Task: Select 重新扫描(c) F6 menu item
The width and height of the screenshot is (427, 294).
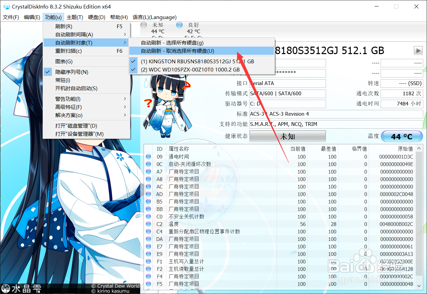Action: click(87, 51)
